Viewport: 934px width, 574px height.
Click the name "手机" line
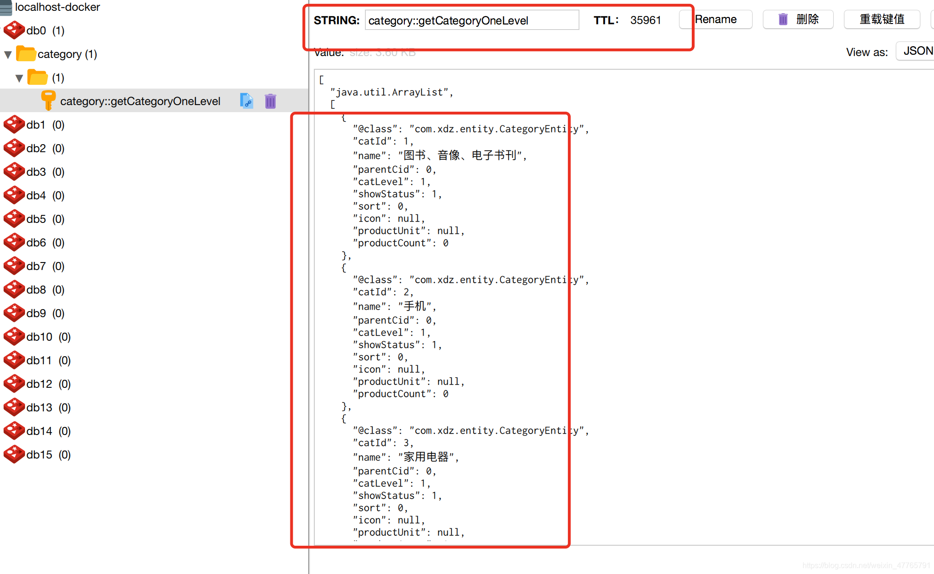pyautogui.click(x=394, y=306)
